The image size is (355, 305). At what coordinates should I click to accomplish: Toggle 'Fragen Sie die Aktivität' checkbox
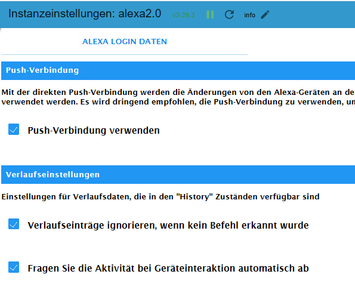coord(14,267)
